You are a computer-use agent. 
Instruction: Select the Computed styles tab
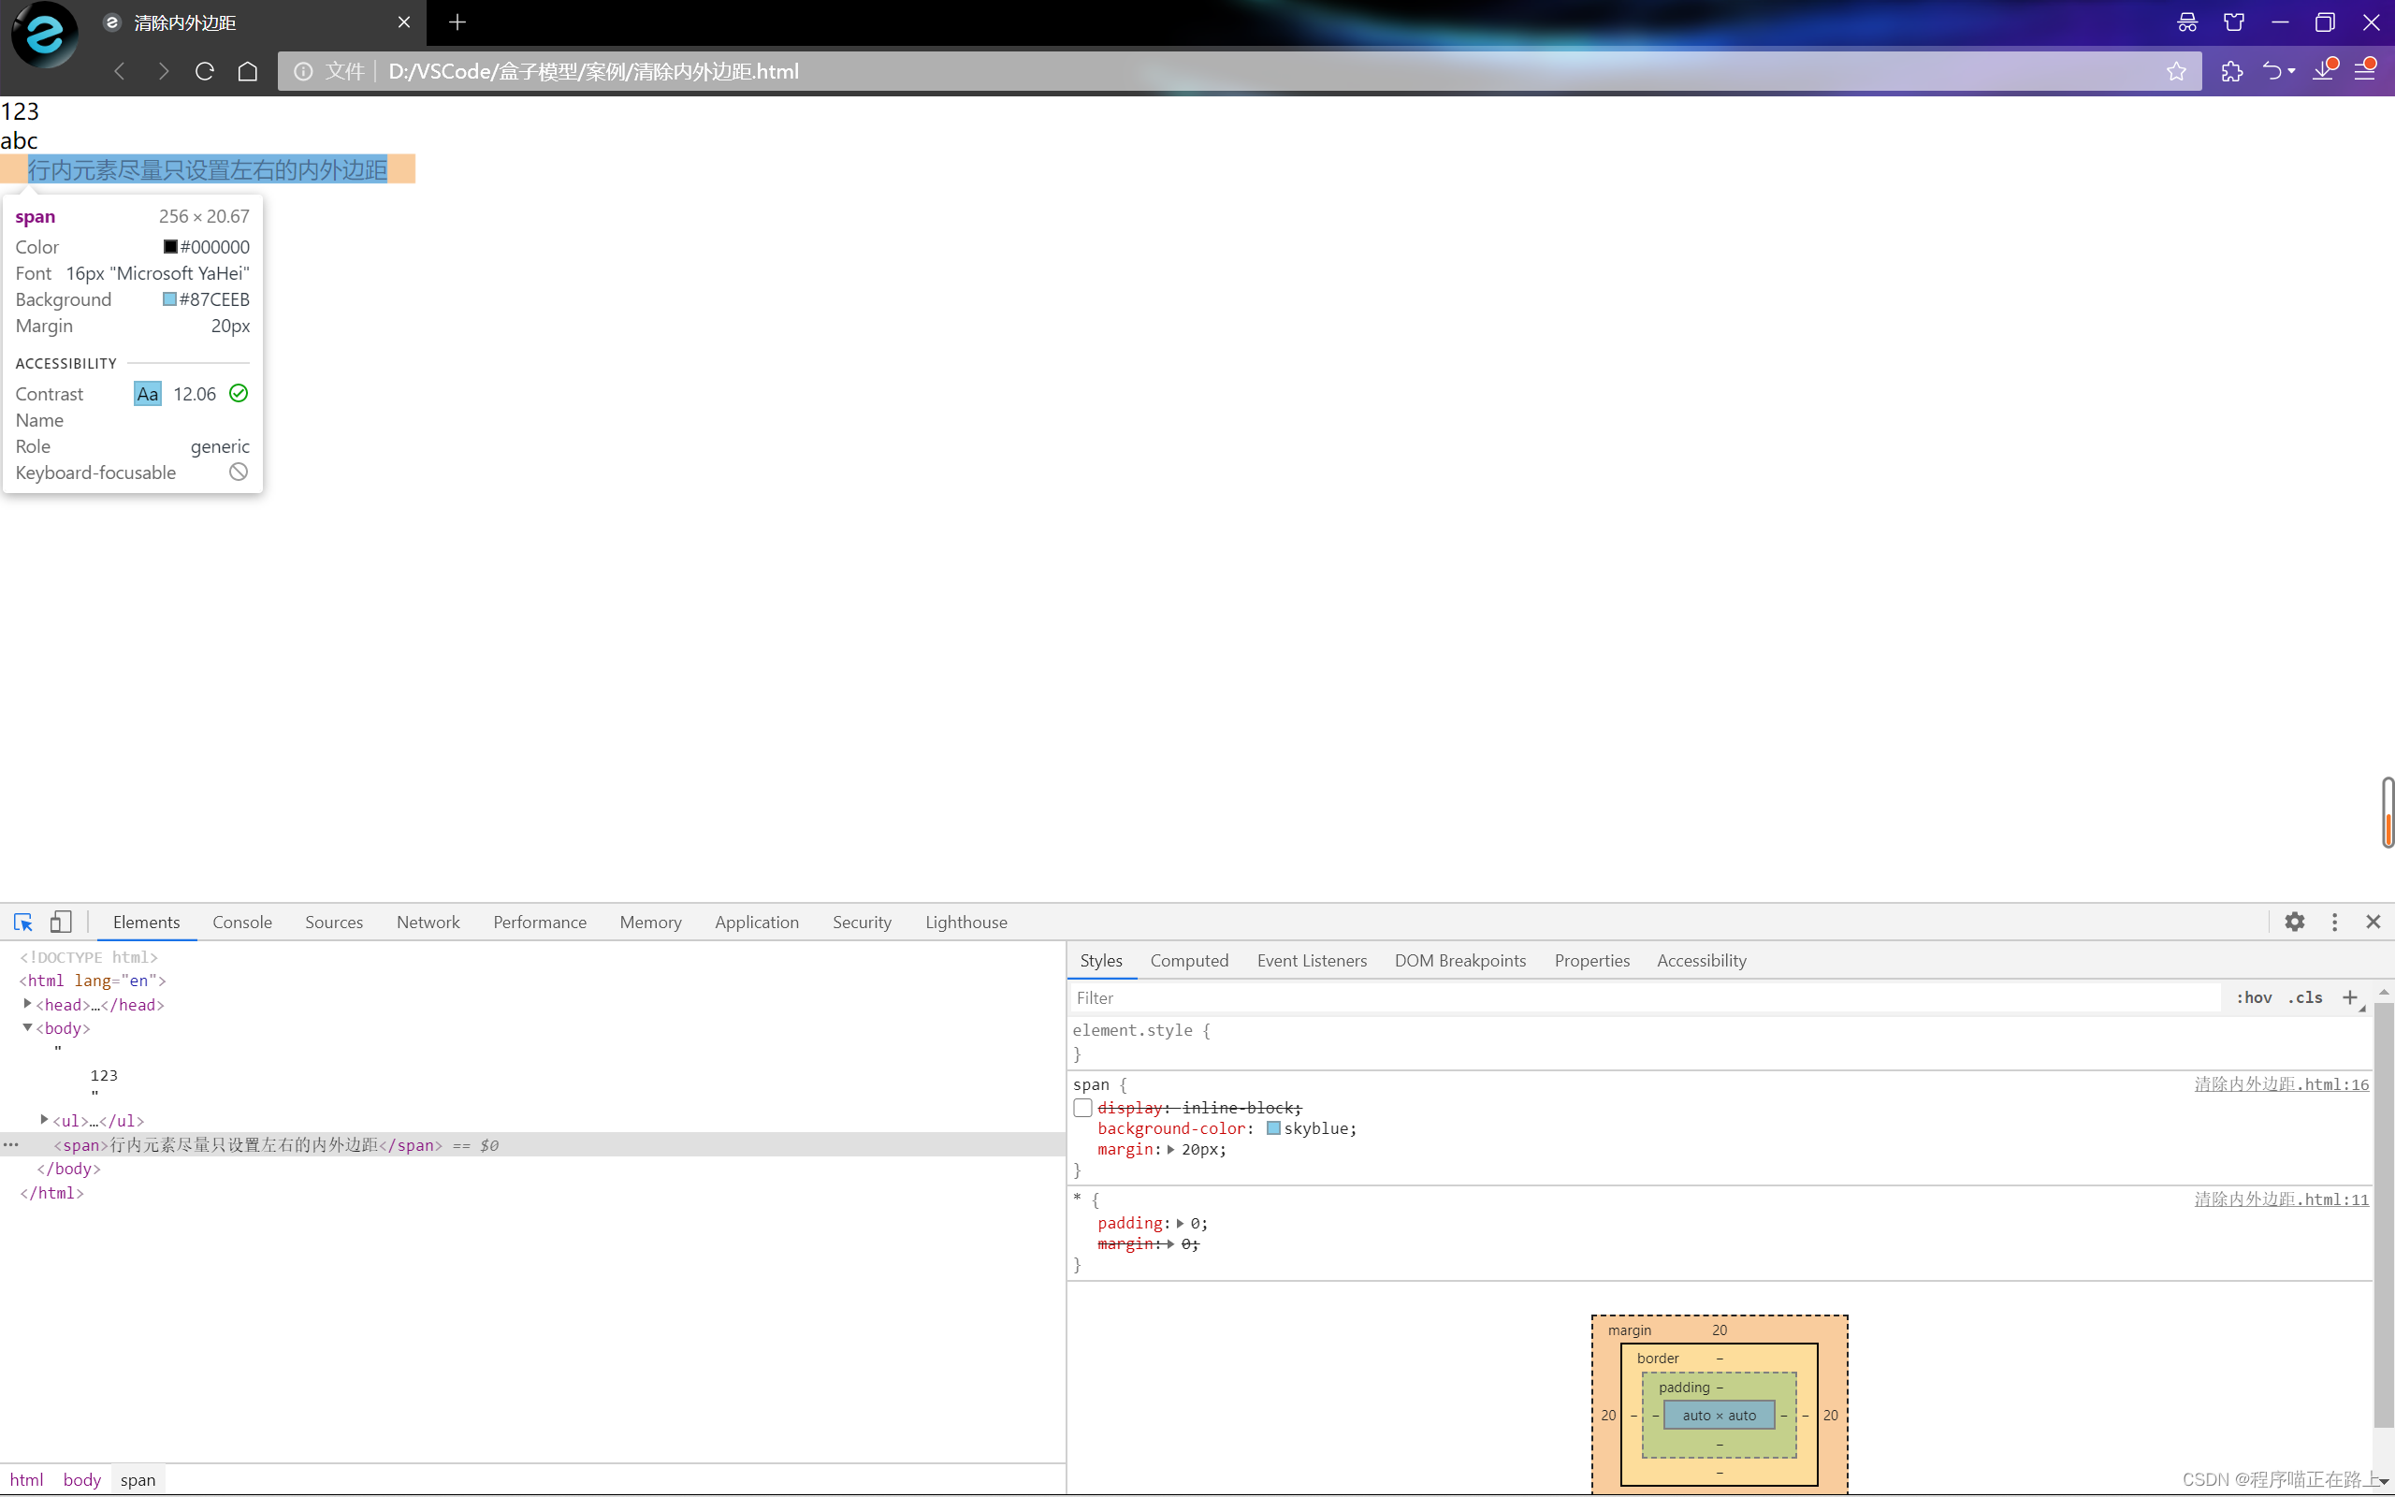point(1190,961)
